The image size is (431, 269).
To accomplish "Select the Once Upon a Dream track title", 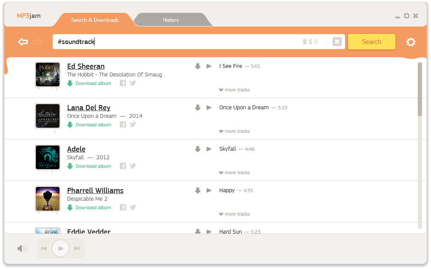I will pyautogui.click(x=244, y=108).
